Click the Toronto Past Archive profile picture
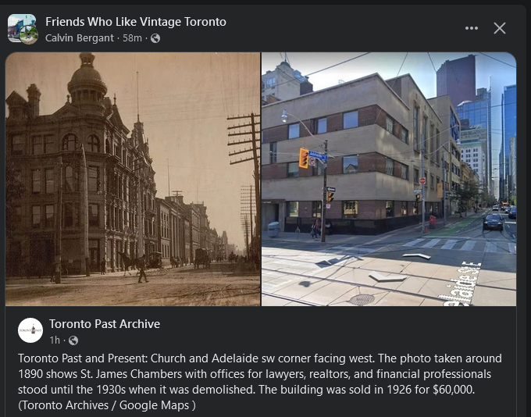This screenshot has height=417, width=531. click(x=30, y=330)
